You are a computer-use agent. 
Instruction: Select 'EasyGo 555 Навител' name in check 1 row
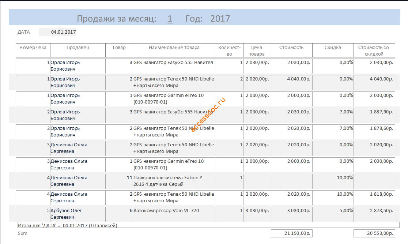click(174, 66)
